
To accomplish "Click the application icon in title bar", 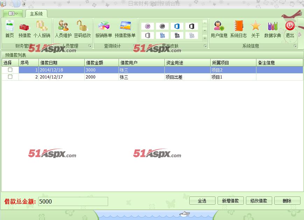I will 3,4.
